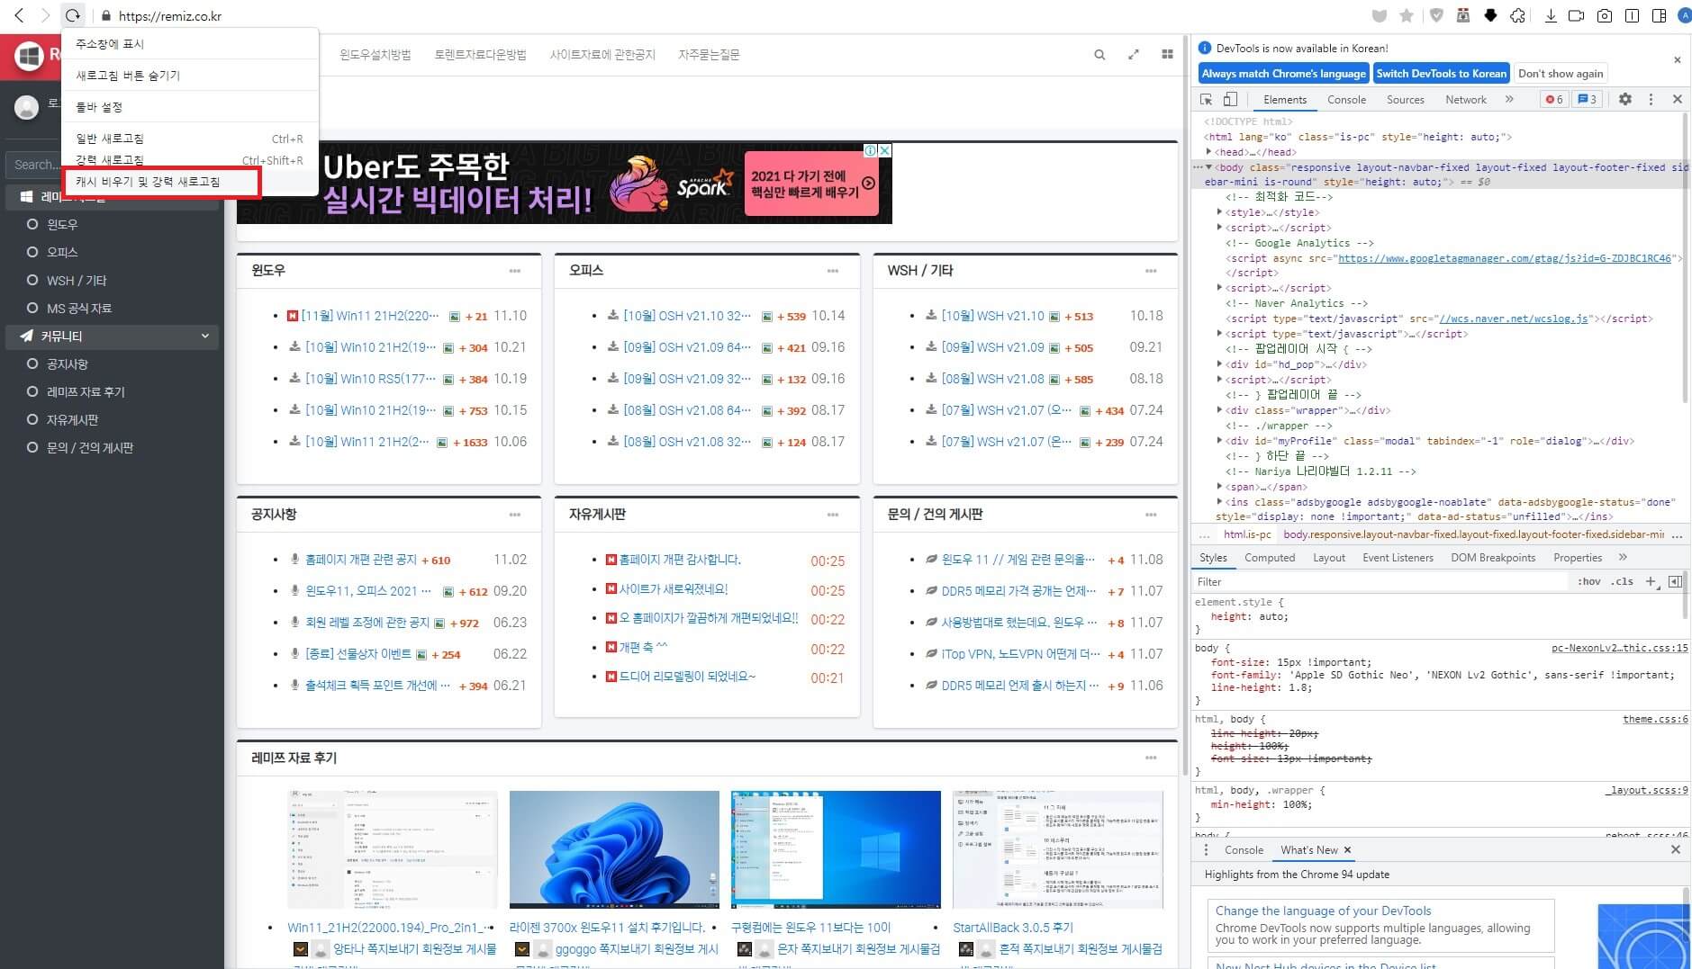
Task: Open 윈도우설치방법 nav link
Action: (x=375, y=55)
